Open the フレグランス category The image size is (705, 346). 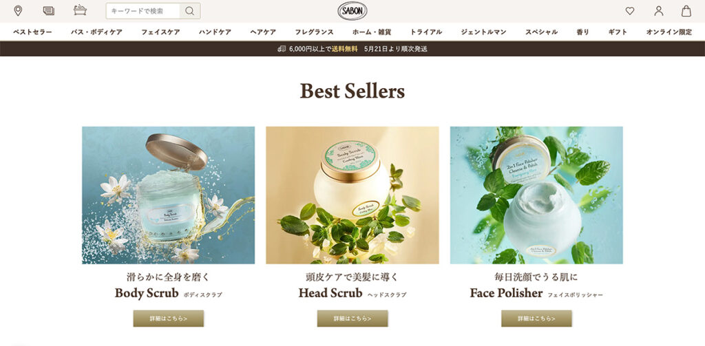(314, 32)
